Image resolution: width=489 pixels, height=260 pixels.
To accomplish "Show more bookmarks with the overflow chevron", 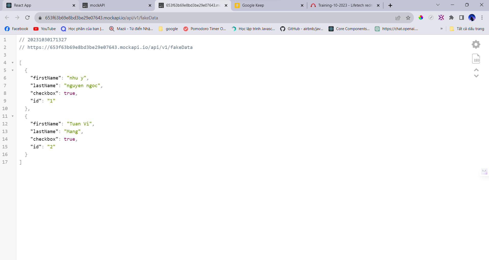I will click(x=441, y=29).
